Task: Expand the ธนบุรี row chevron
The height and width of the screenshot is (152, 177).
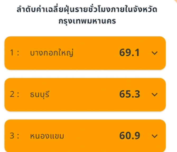Action: pos(155,94)
